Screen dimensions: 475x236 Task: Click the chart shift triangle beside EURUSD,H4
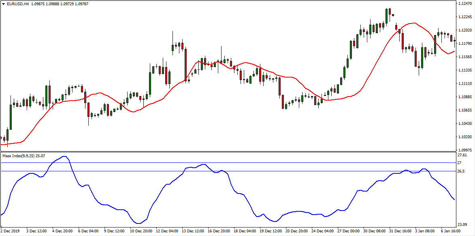3,4
